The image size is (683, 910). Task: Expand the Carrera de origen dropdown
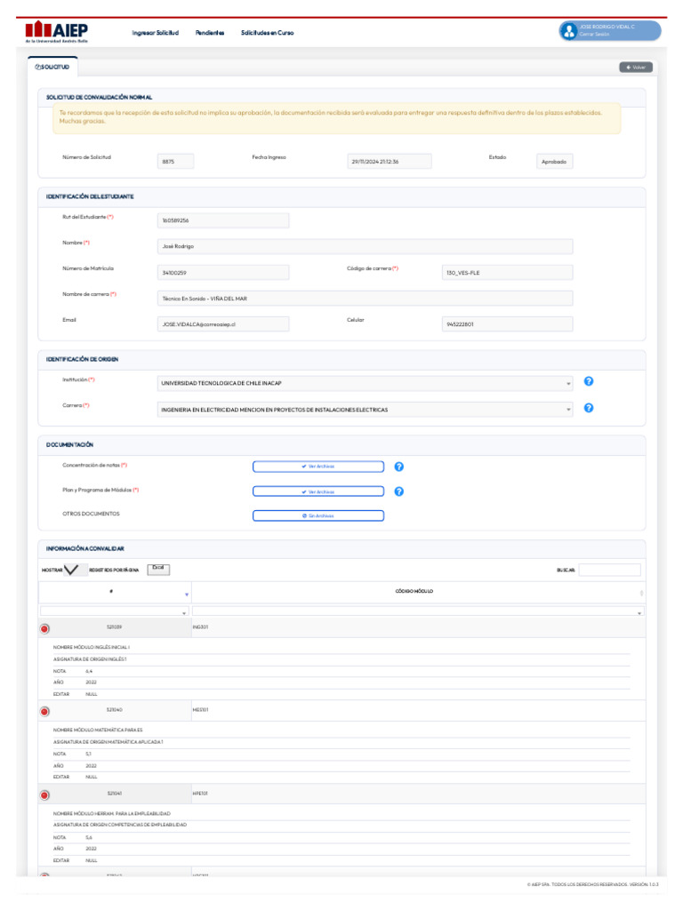pyautogui.click(x=365, y=410)
